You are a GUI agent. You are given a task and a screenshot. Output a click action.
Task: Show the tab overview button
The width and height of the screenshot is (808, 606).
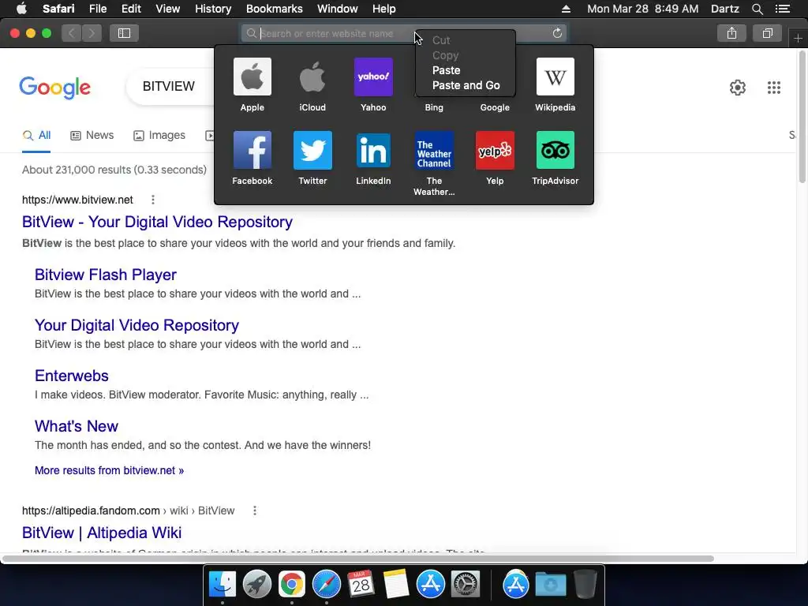coord(767,33)
